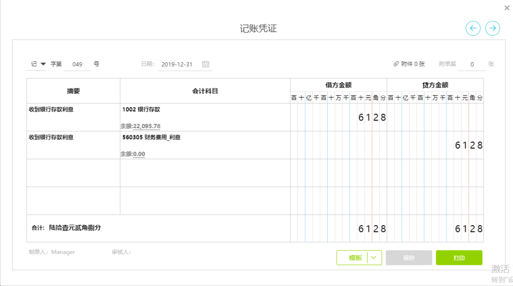
Task: Click total credit amount 6128
Action: pyautogui.click(x=468, y=229)
